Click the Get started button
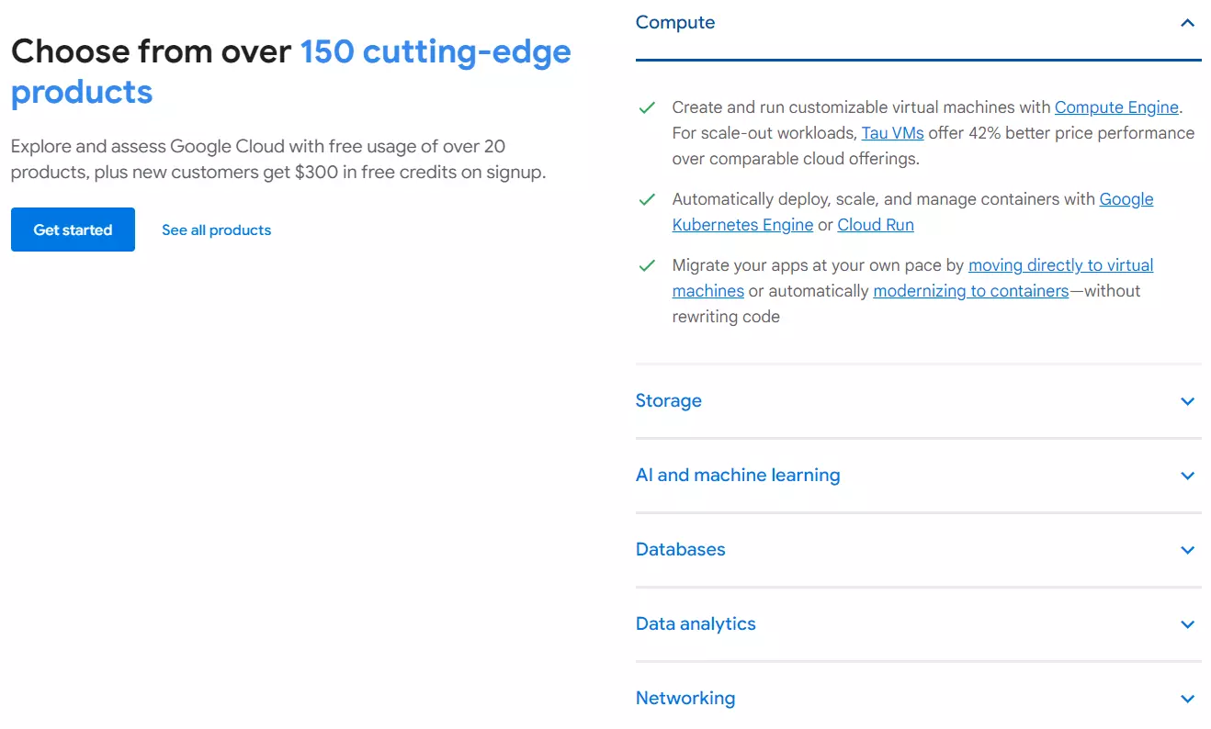The width and height of the screenshot is (1211, 729). (x=73, y=230)
